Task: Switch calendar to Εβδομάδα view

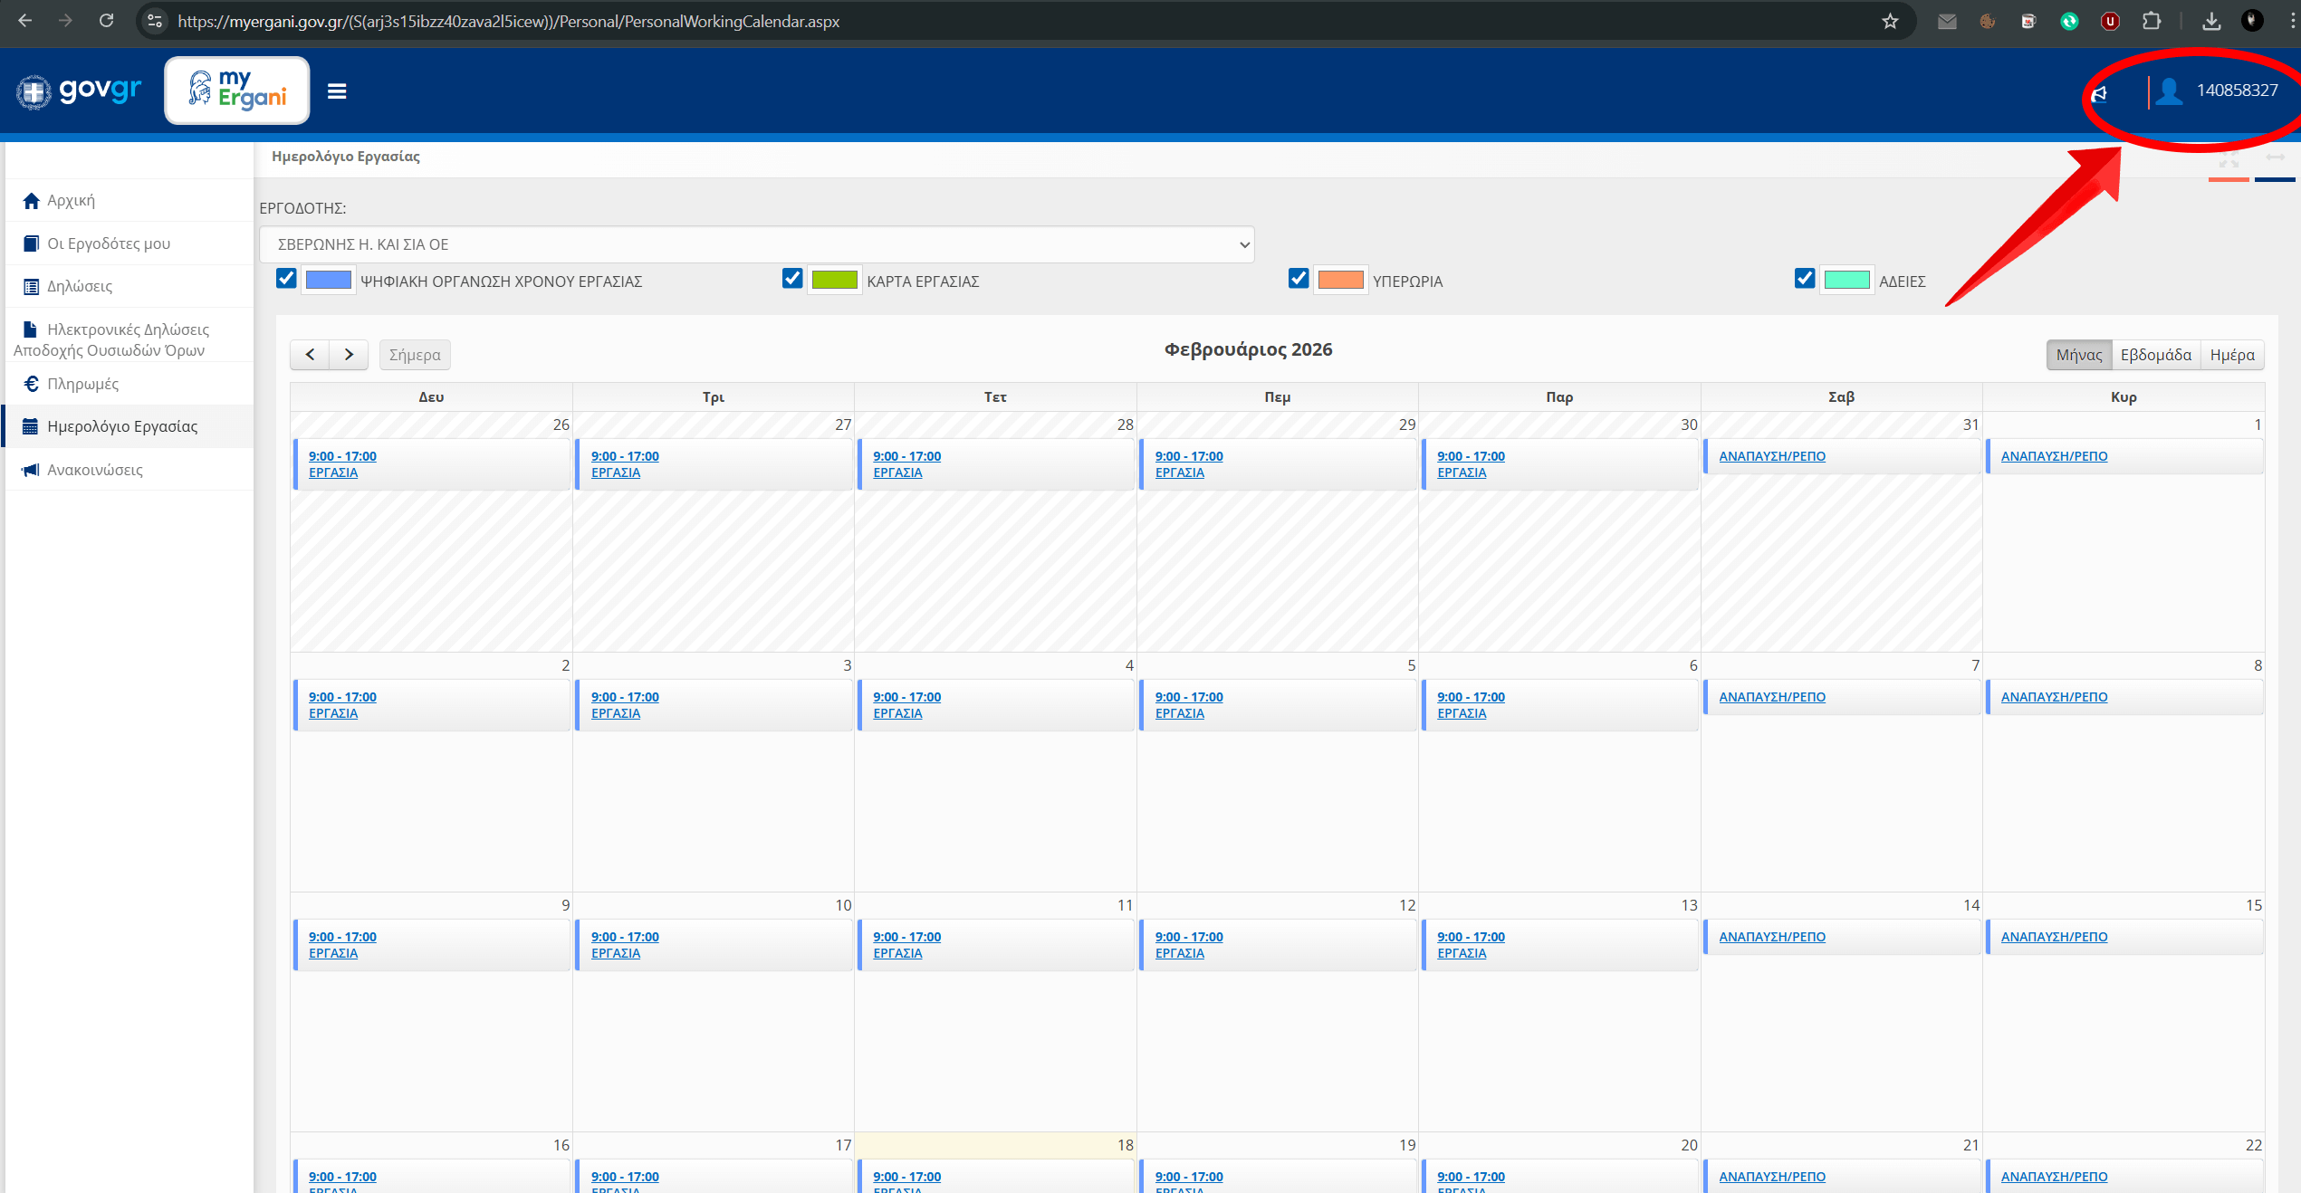Action: tap(2155, 355)
